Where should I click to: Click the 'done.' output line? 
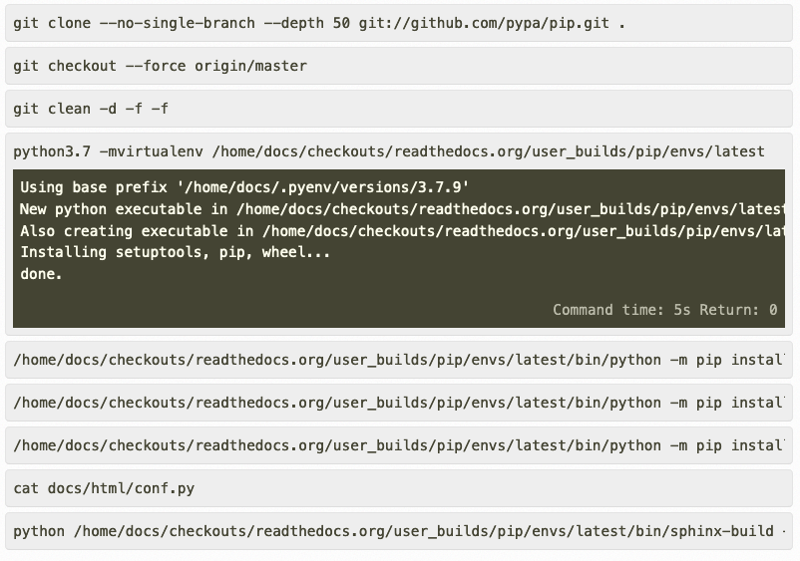[41, 274]
